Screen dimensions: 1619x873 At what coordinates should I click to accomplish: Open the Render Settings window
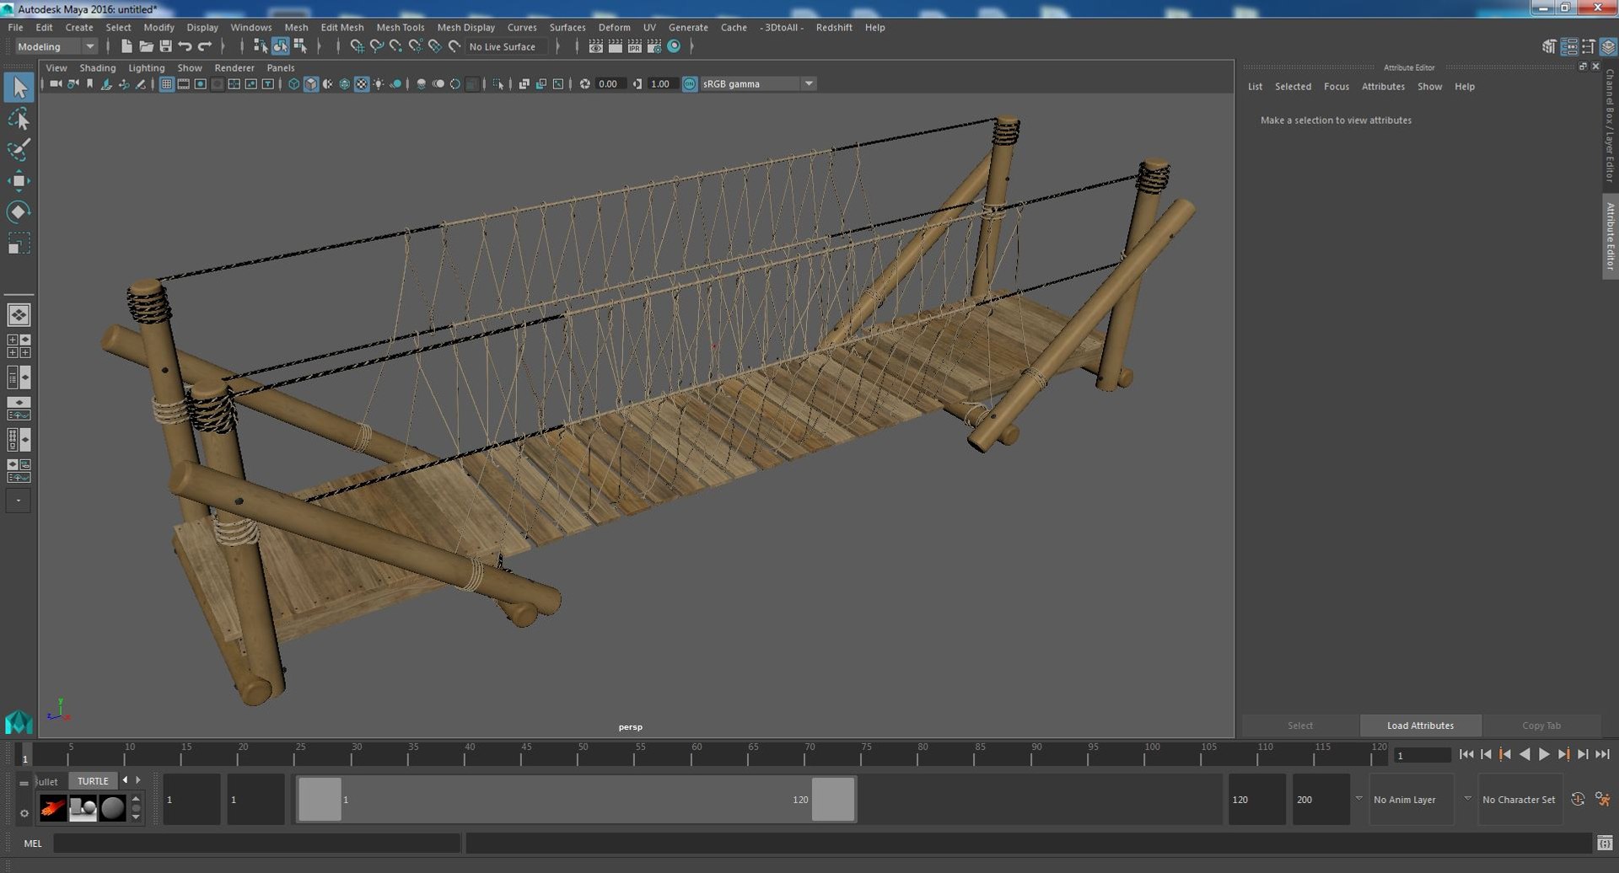coord(654,46)
